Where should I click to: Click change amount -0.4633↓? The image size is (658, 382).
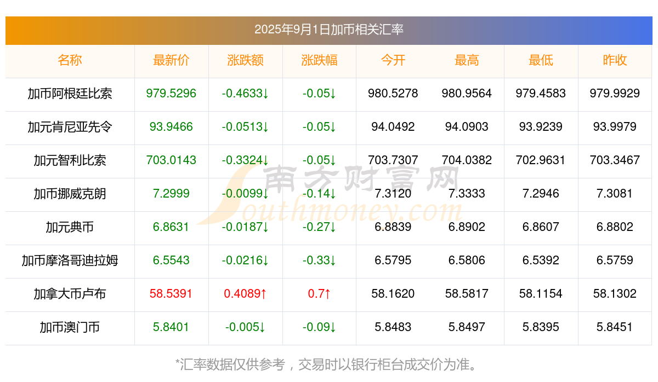click(x=245, y=94)
